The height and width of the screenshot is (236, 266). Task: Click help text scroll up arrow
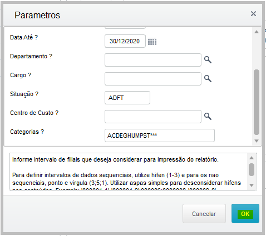point(252,158)
